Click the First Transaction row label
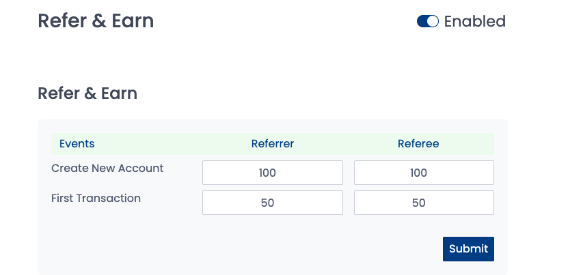Viewport: 583px width, 275px height. pos(96,199)
